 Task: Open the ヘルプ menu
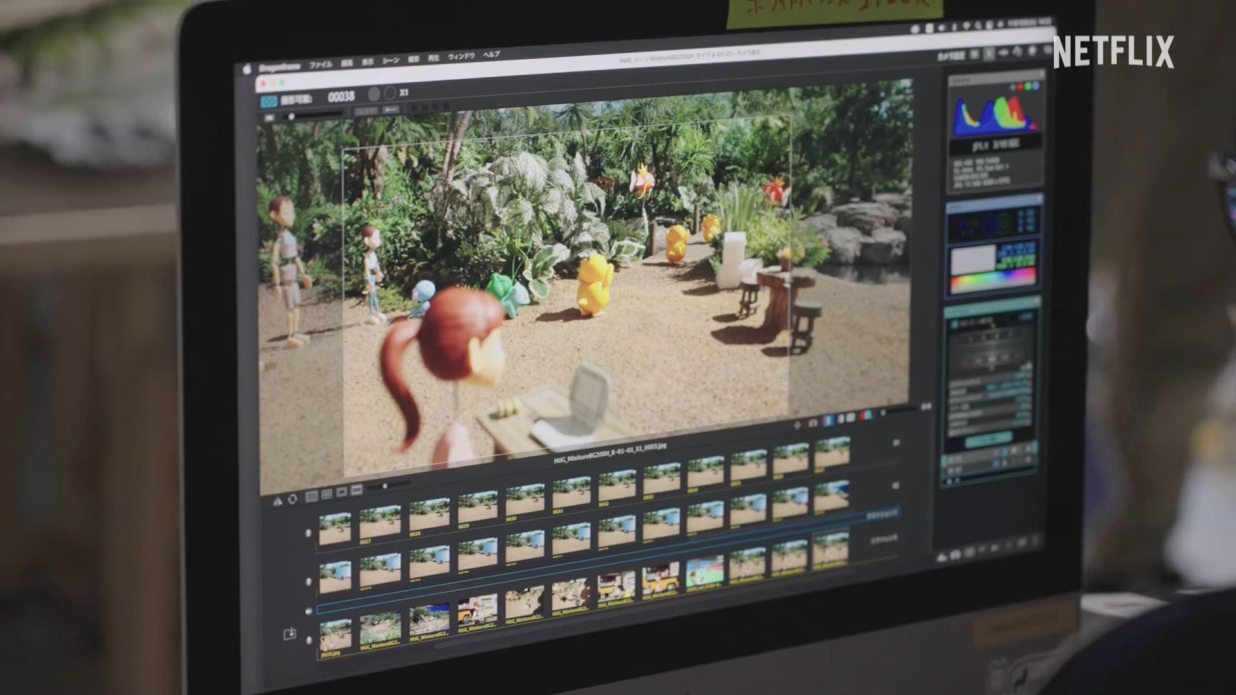coord(491,55)
